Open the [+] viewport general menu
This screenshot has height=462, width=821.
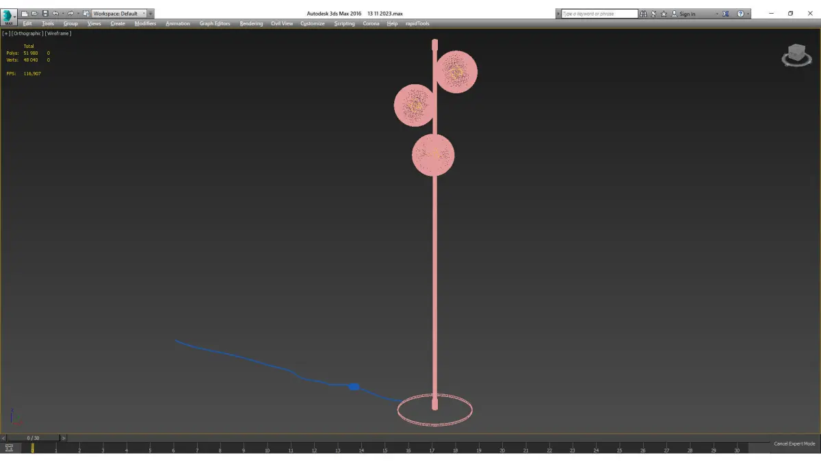[x=6, y=33]
